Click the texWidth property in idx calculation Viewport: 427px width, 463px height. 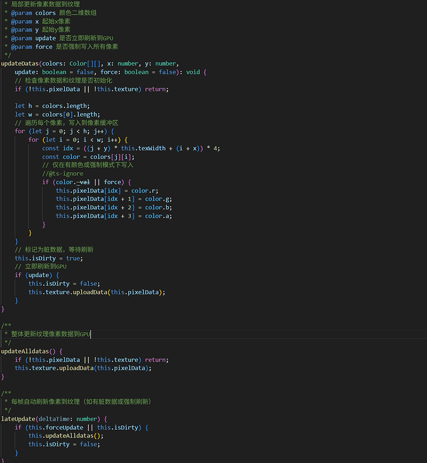pyautogui.click(x=152, y=148)
